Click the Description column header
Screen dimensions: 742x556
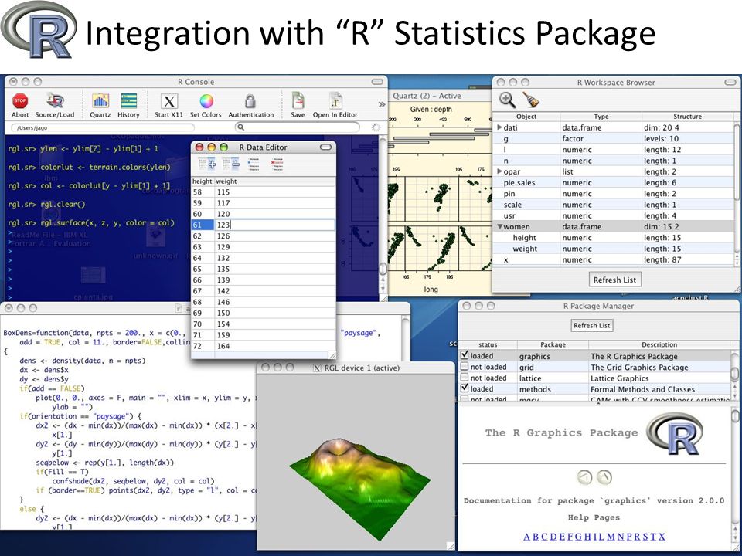[659, 344]
